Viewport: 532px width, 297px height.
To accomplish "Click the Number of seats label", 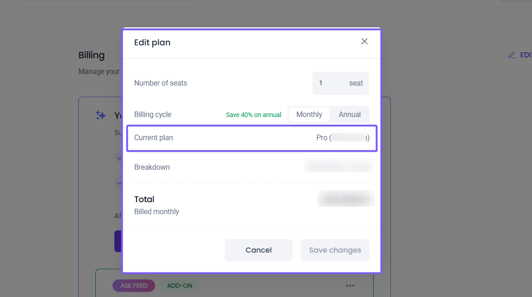I will pyautogui.click(x=161, y=83).
